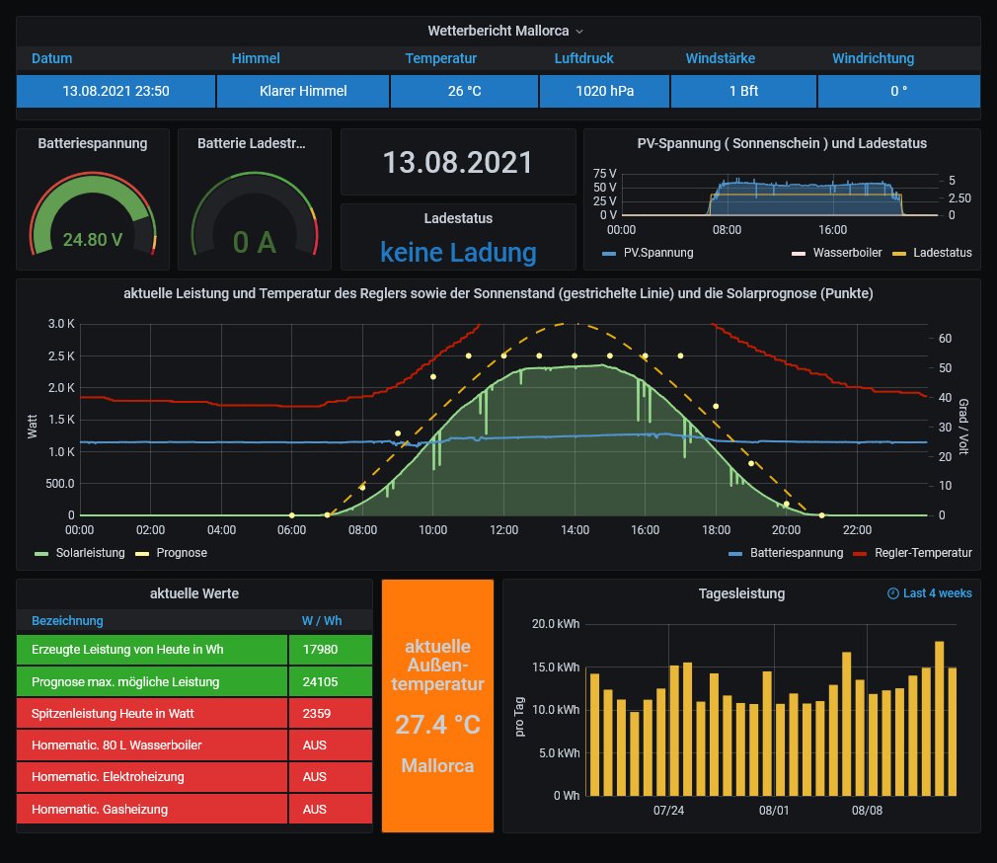Click the yellow Prognose legend color swatch
Image resolution: width=997 pixels, height=863 pixels.
pyautogui.click(x=144, y=553)
